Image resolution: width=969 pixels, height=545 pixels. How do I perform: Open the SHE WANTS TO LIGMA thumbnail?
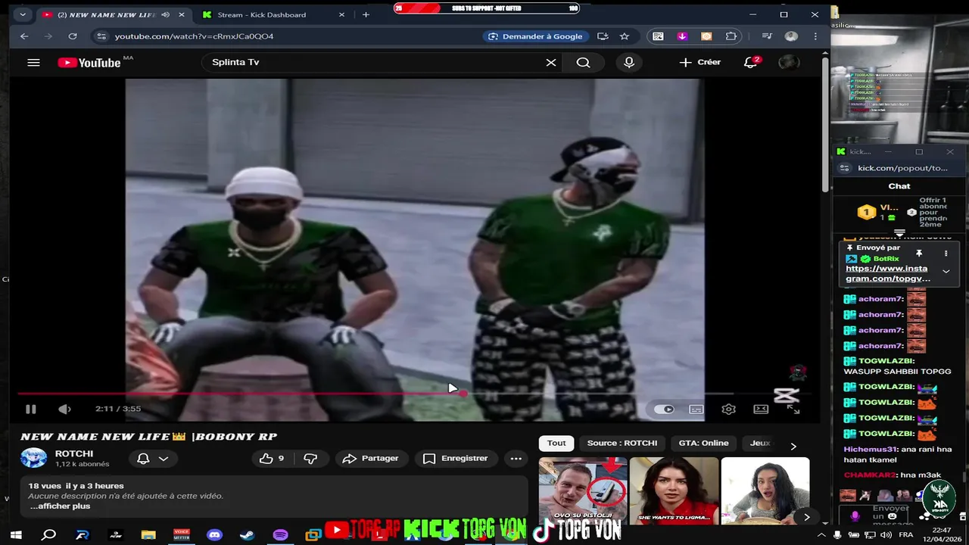pyautogui.click(x=674, y=490)
